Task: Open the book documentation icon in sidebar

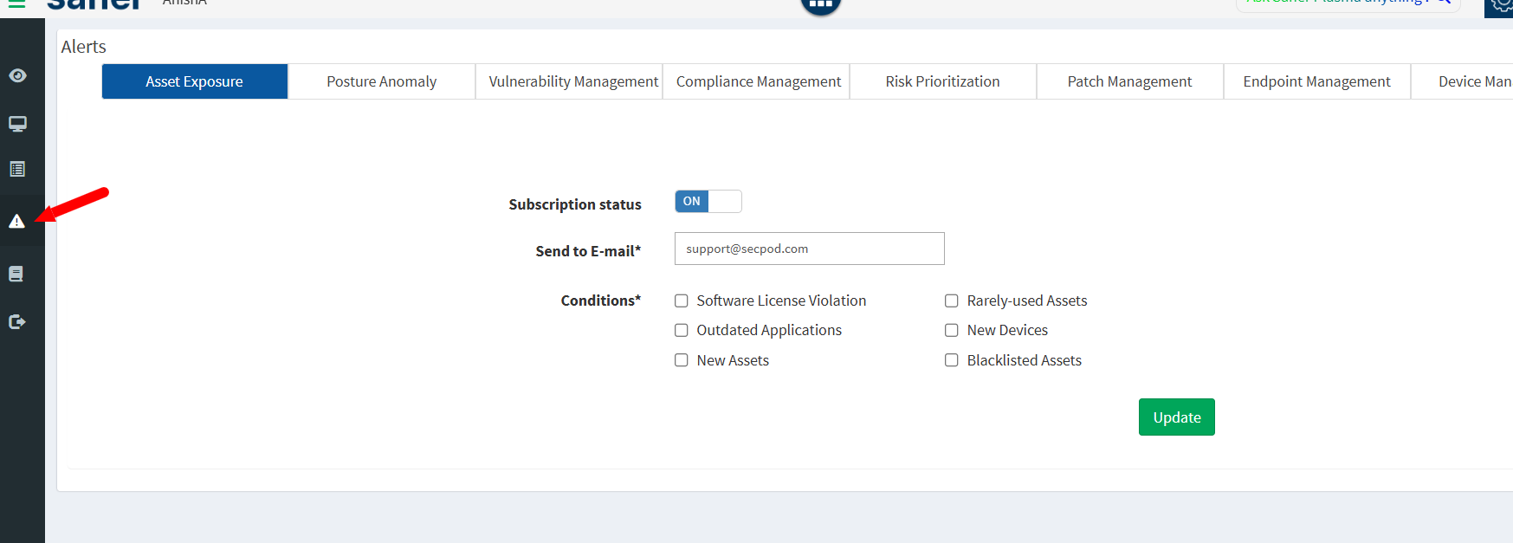Action: coord(16,274)
